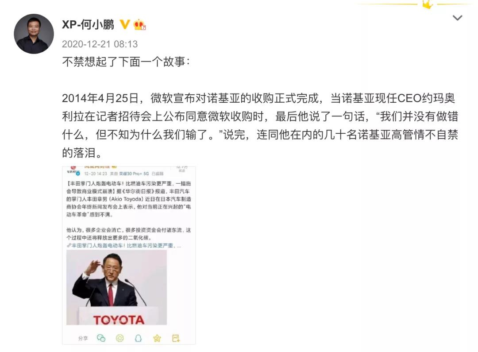Image resolution: width=478 pixels, height=352 pixels.
Task: Share to WeChat Moments icon
Action: pos(120,338)
